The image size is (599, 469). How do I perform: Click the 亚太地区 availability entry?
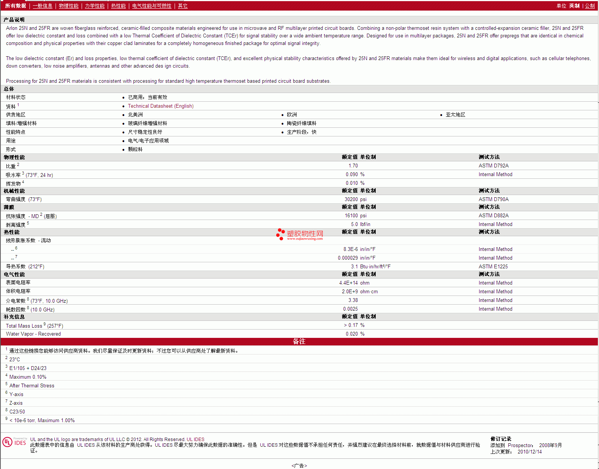455,115
